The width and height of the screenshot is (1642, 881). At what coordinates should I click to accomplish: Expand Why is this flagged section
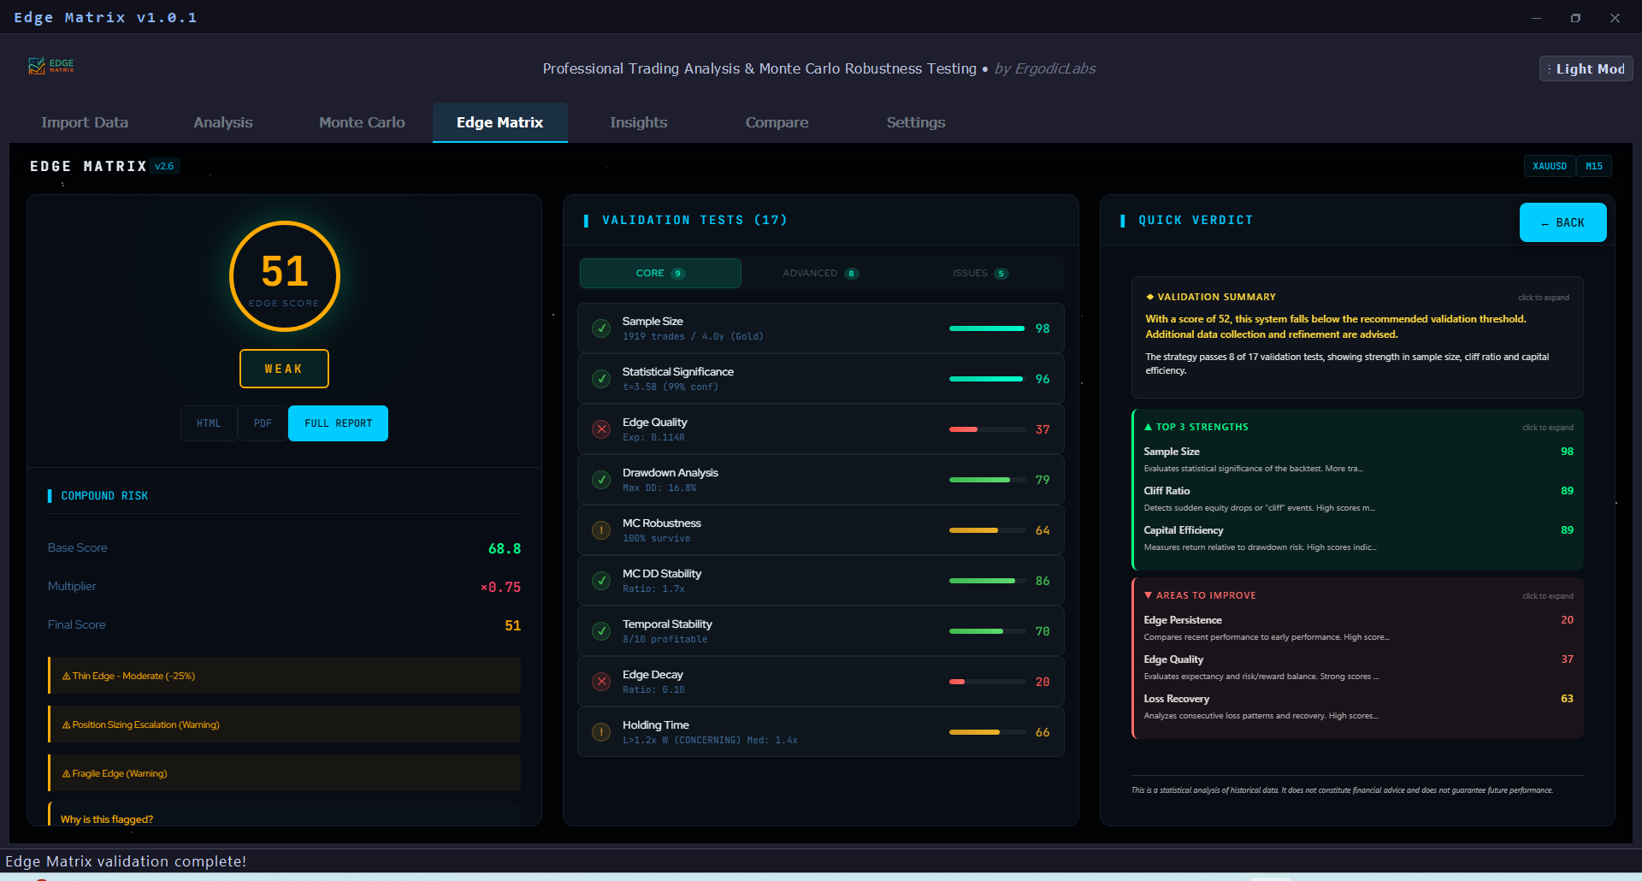click(284, 815)
